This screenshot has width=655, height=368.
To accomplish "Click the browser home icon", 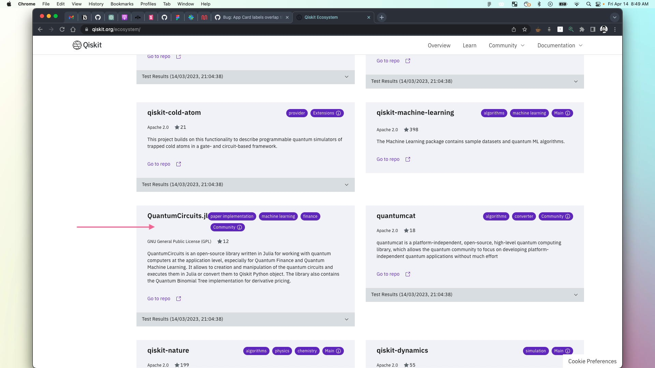I will click(x=73, y=29).
